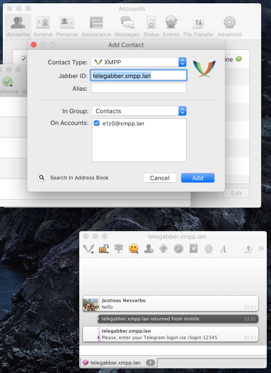Open the General preferences tab
Image resolution: width=271 pixels, height=373 pixels.
click(43, 26)
